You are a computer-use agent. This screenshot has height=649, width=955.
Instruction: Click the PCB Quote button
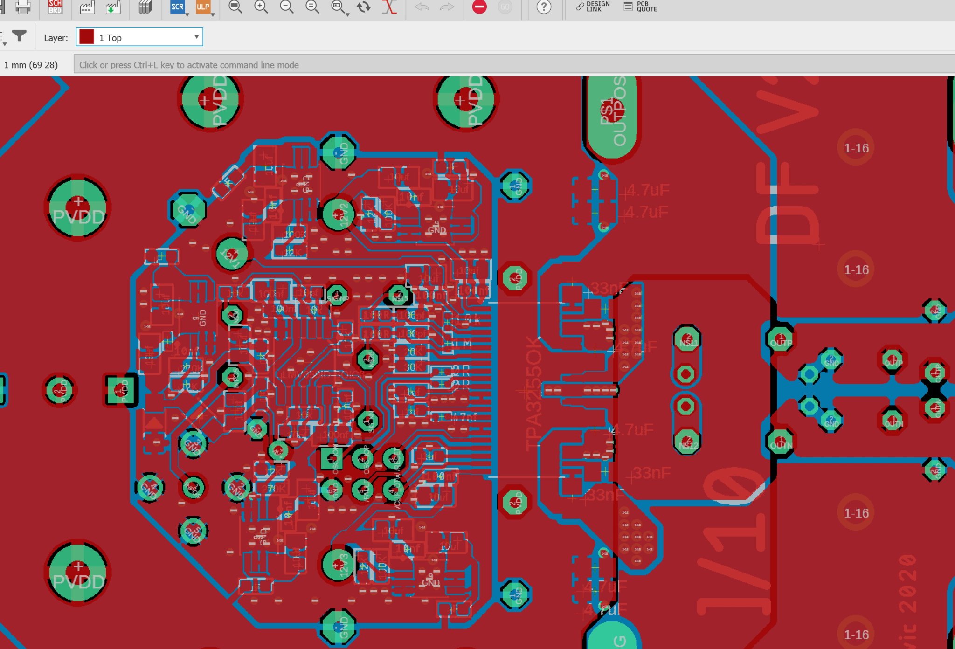[641, 7]
